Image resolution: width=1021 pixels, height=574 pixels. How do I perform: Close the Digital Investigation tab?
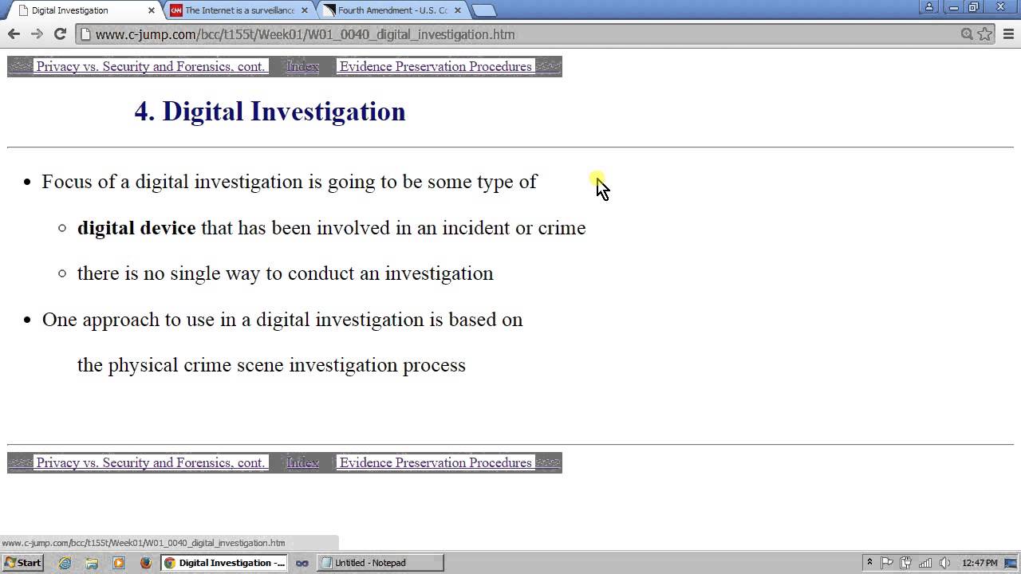[151, 10]
